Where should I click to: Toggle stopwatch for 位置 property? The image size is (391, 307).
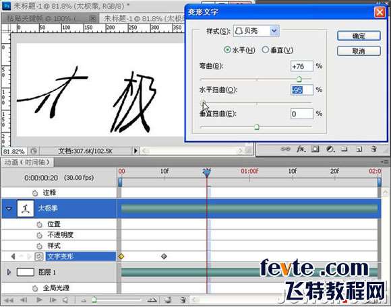[x=39, y=225]
